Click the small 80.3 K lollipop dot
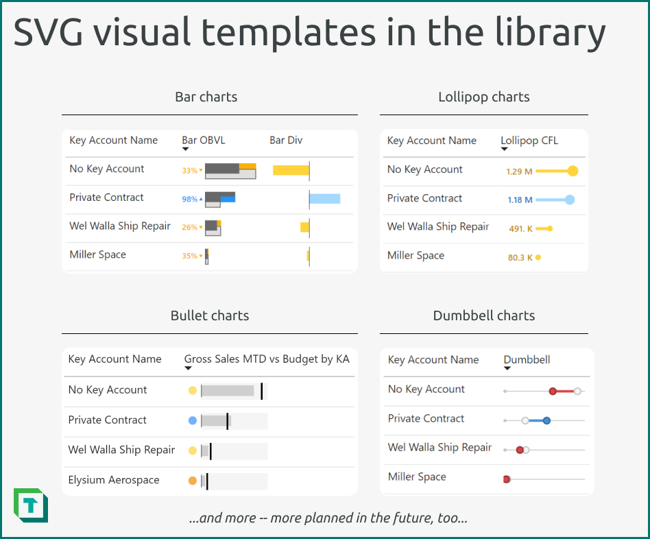Screen dimensions: 650x539 coord(538,256)
